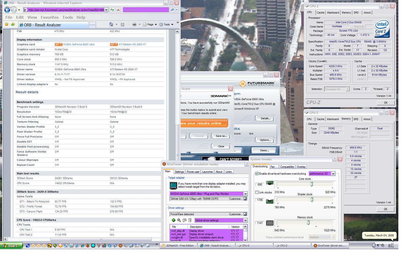Click the RivaTuner help question mark button
The height and width of the screenshot is (256, 409).
pyautogui.click(x=247, y=164)
